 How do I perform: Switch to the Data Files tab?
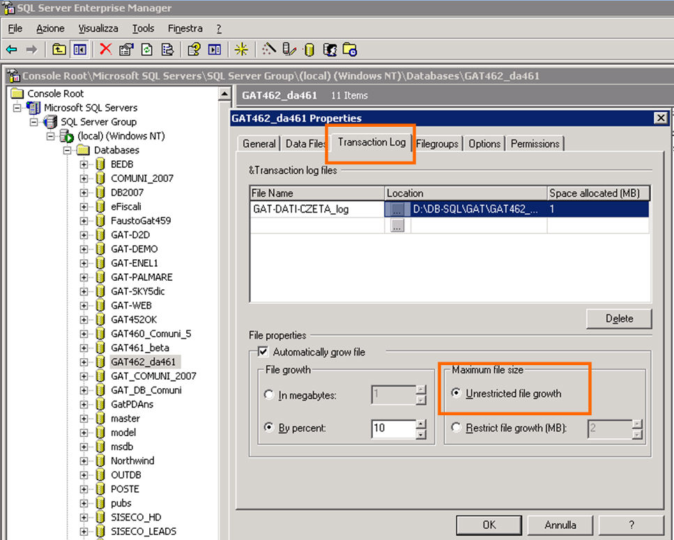coord(305,144)
